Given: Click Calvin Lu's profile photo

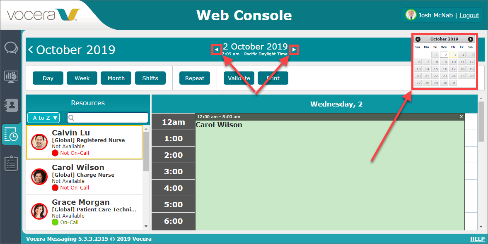Looking at the screenshot, I should 39,142.
